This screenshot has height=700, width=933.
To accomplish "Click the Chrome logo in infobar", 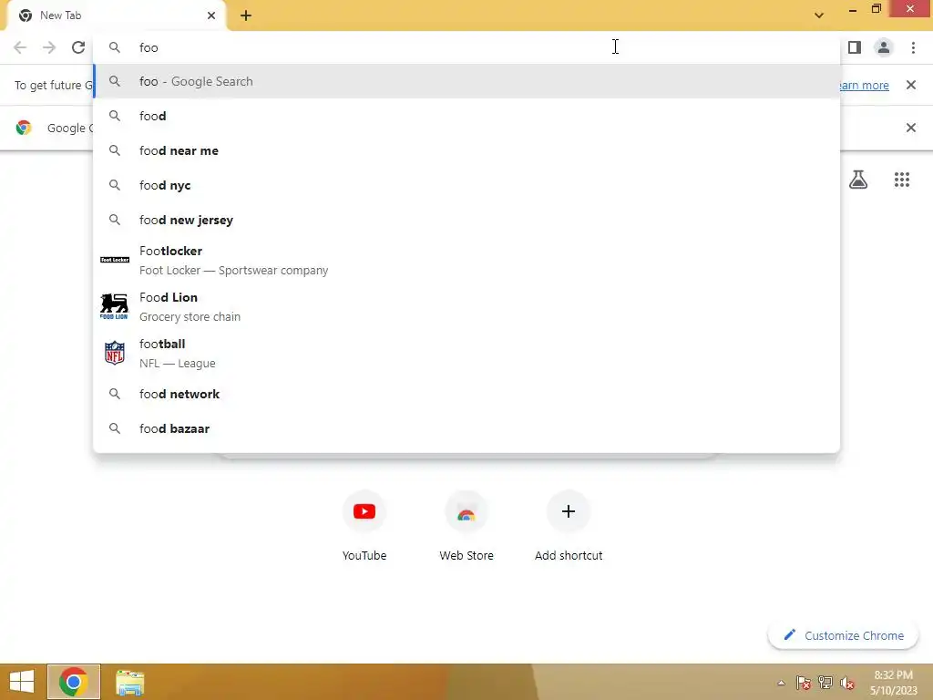I will (x=24, y=128).
